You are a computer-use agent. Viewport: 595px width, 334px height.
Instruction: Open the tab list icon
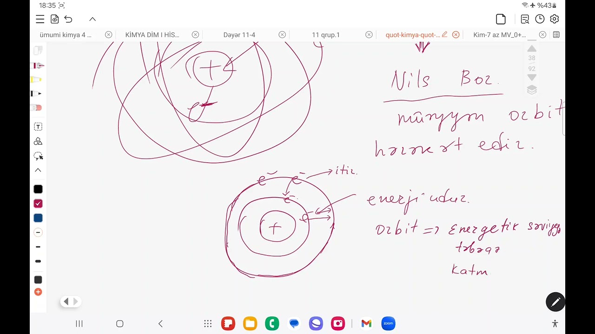(556, 35)
